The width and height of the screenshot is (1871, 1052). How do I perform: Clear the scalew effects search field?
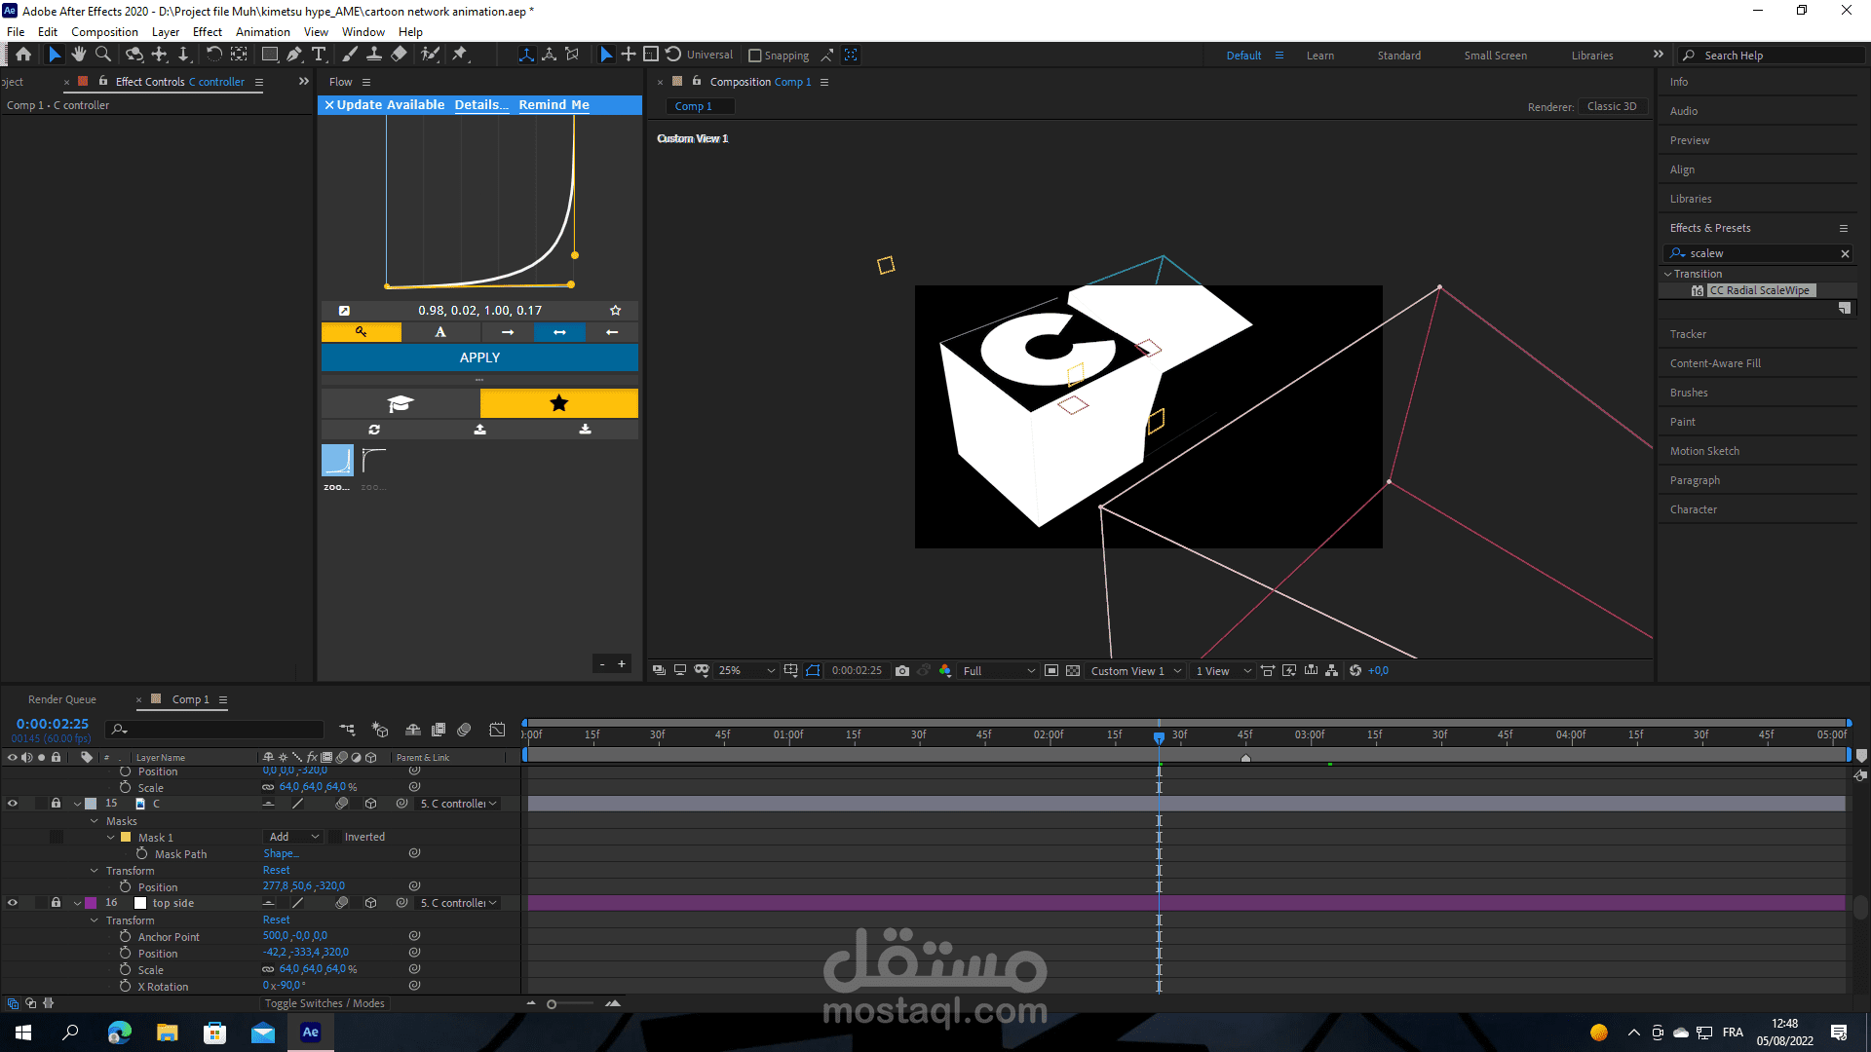point(1845,253)
